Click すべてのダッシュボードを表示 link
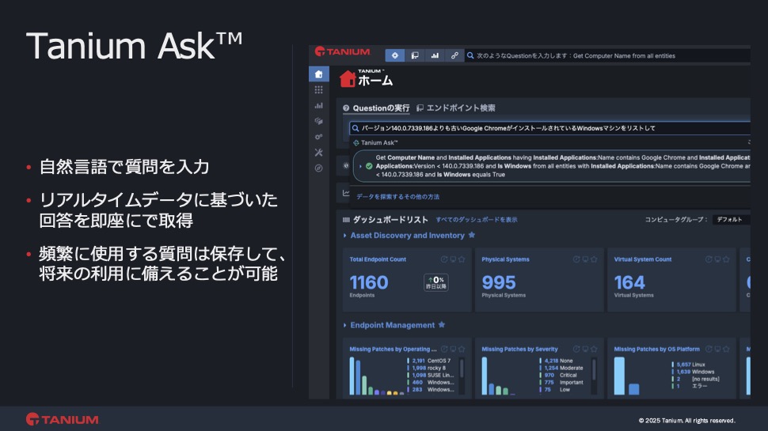The width and height of the screenshot is (768, 431). tap(476, 220)
